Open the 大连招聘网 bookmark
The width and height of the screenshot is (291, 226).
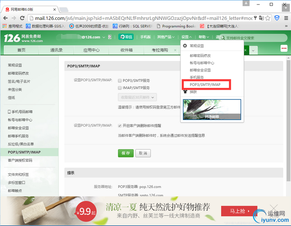coord(220,26)
